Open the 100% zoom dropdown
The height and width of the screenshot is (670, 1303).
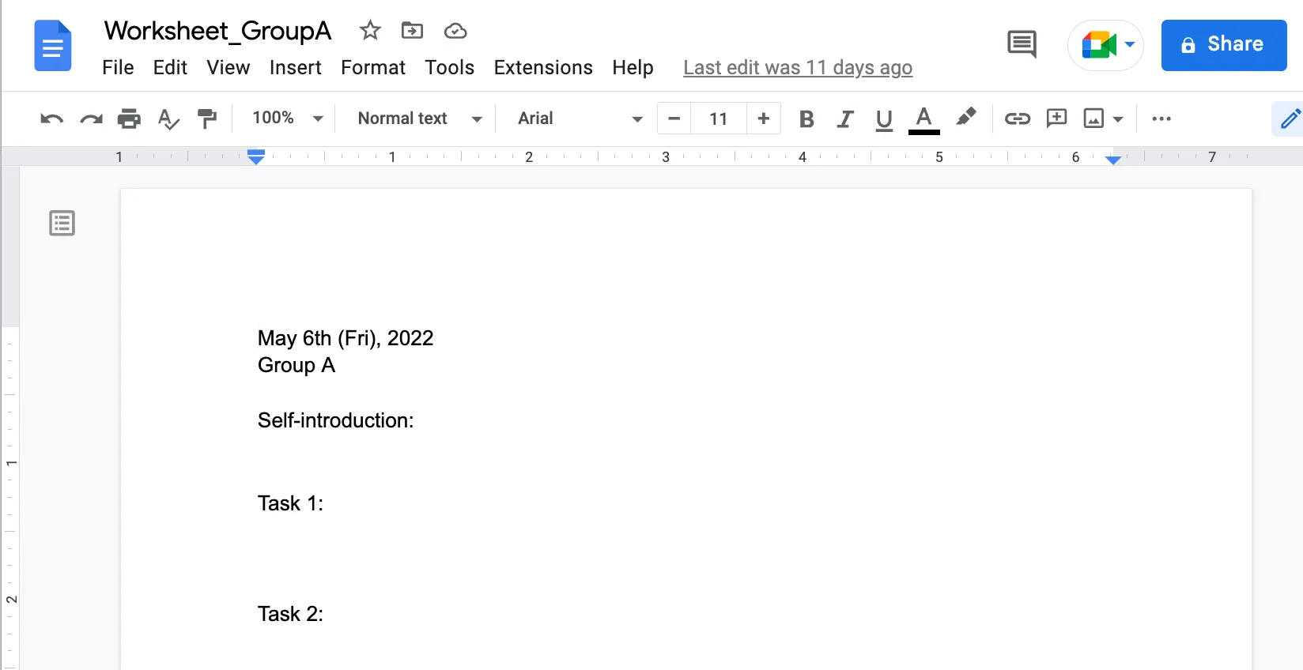[x=287, y=119]
